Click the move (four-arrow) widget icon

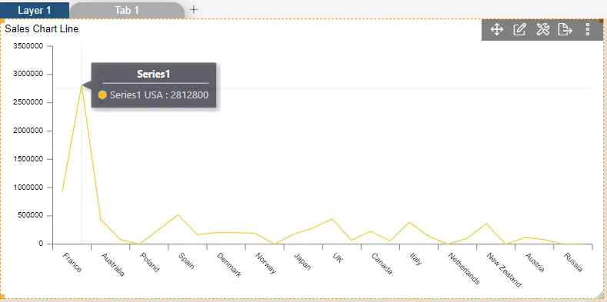pyautogui.click(x=497, y=29)
